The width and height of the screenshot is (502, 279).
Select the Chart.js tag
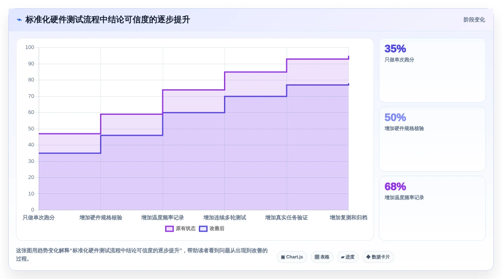click(x=292, y=257)
